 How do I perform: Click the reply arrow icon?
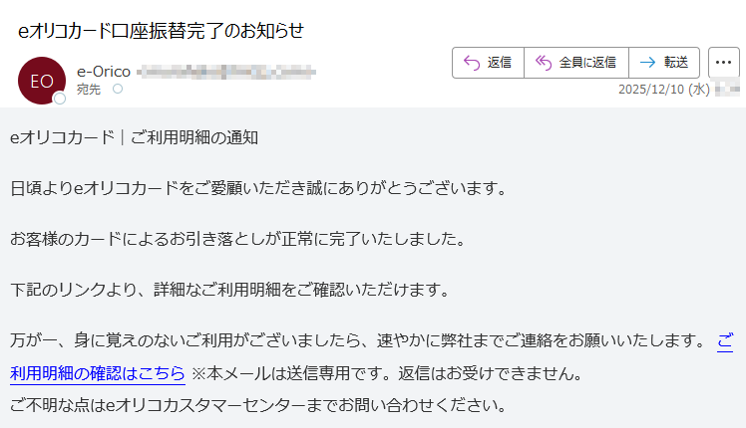472,63
